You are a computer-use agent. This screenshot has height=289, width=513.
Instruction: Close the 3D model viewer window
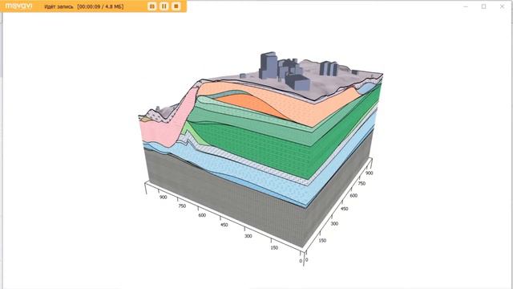502,6
